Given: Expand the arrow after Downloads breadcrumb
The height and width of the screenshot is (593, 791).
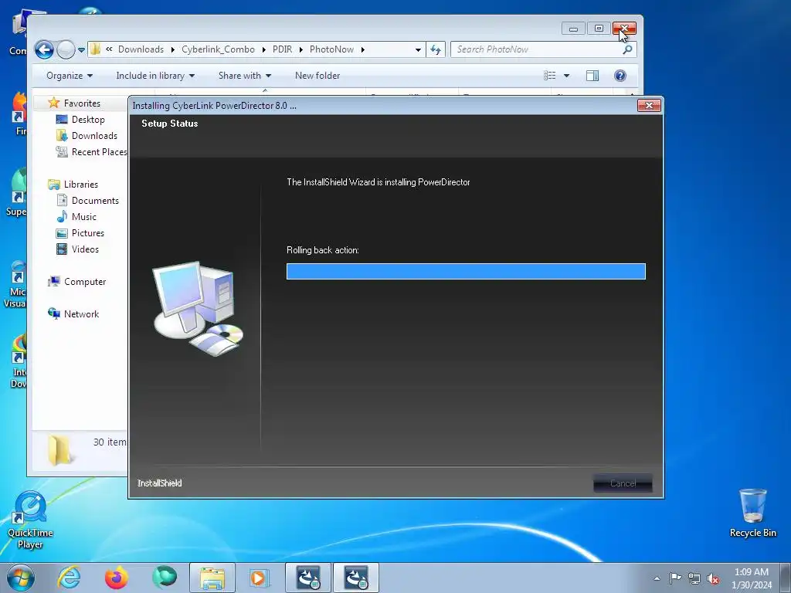Looking at the screenshot, I should [x=172, y=49].
